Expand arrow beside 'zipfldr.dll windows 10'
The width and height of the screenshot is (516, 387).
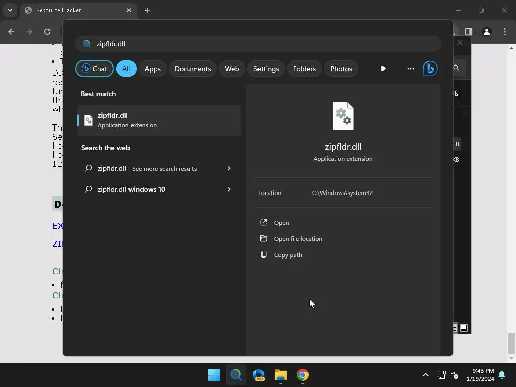coord(229,189)
